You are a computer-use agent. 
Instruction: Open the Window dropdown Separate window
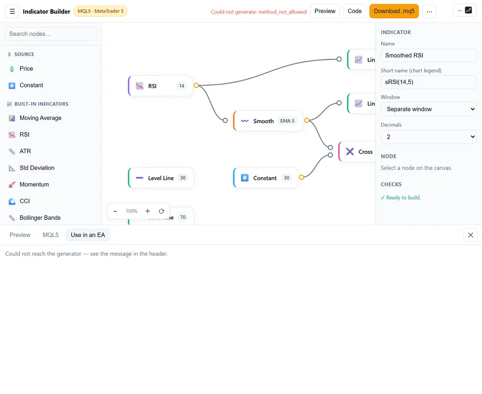tap(428, 109)
